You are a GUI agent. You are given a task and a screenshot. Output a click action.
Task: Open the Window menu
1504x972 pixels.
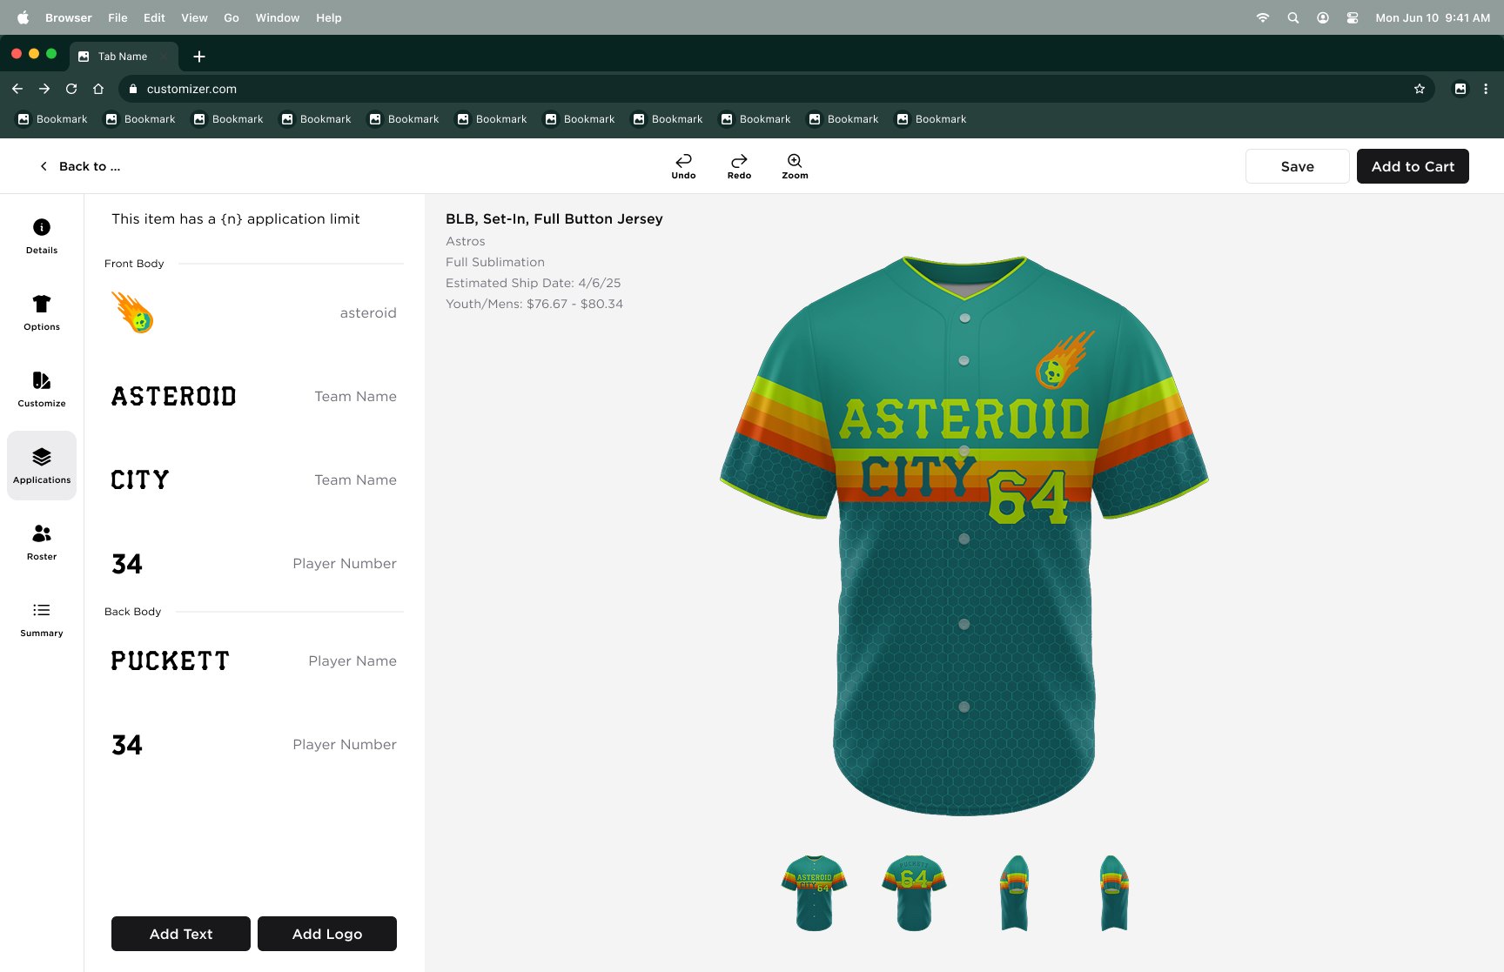(x=278, y=17)
